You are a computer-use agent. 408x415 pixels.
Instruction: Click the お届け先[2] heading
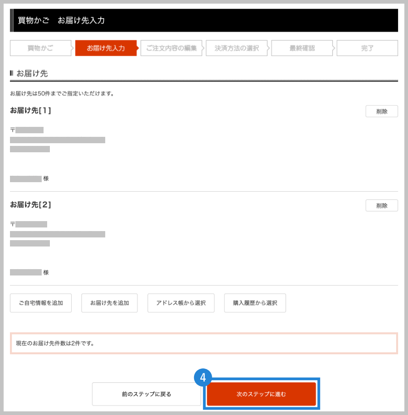(30, 205)
